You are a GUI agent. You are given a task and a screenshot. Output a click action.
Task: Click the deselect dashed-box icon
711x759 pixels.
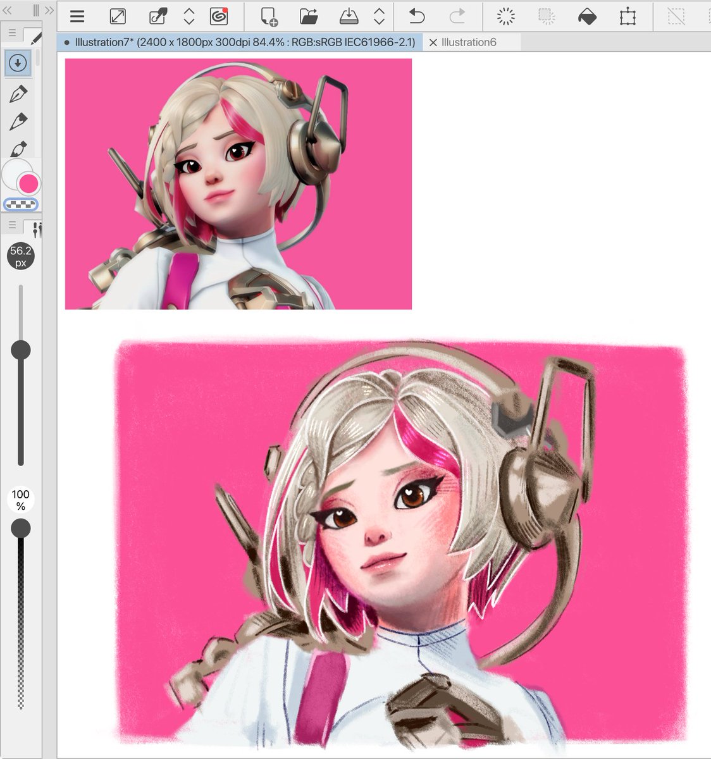[676, 16]
